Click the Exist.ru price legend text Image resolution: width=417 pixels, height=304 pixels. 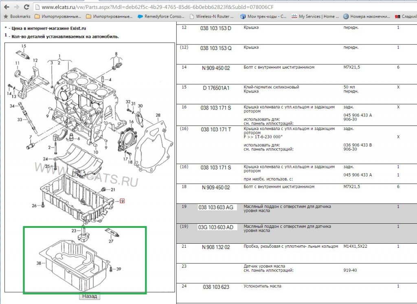46,28
